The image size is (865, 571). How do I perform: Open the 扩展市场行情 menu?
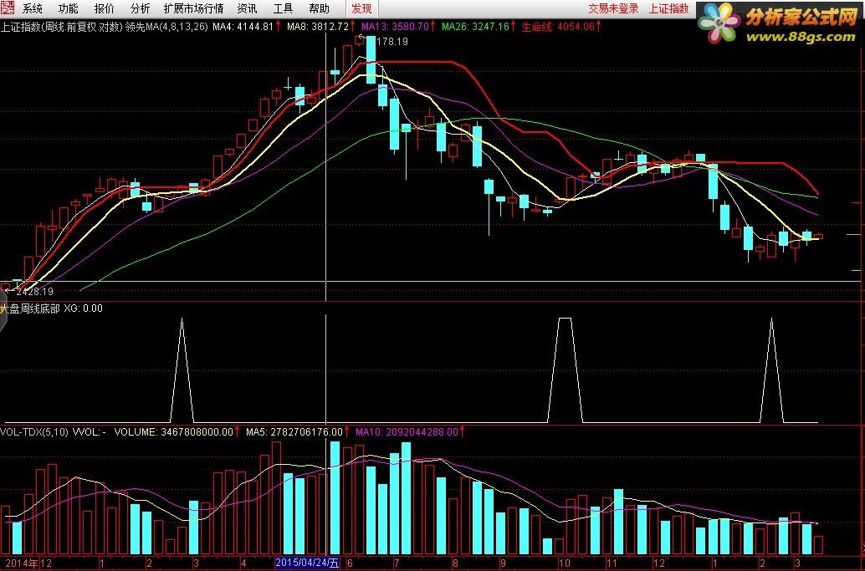coord(193,8)
